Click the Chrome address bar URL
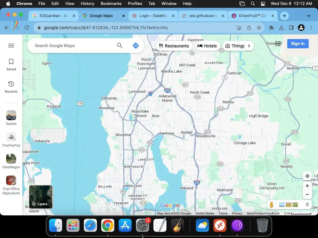 pyautogui.click(x=106, y=28)
